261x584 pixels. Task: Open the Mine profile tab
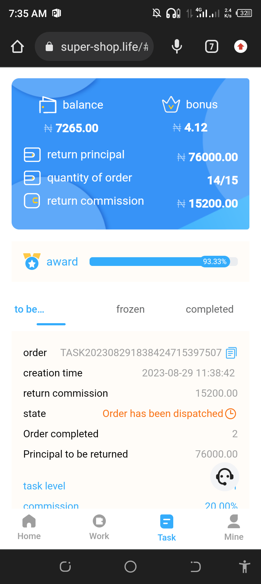click(234, 527)
